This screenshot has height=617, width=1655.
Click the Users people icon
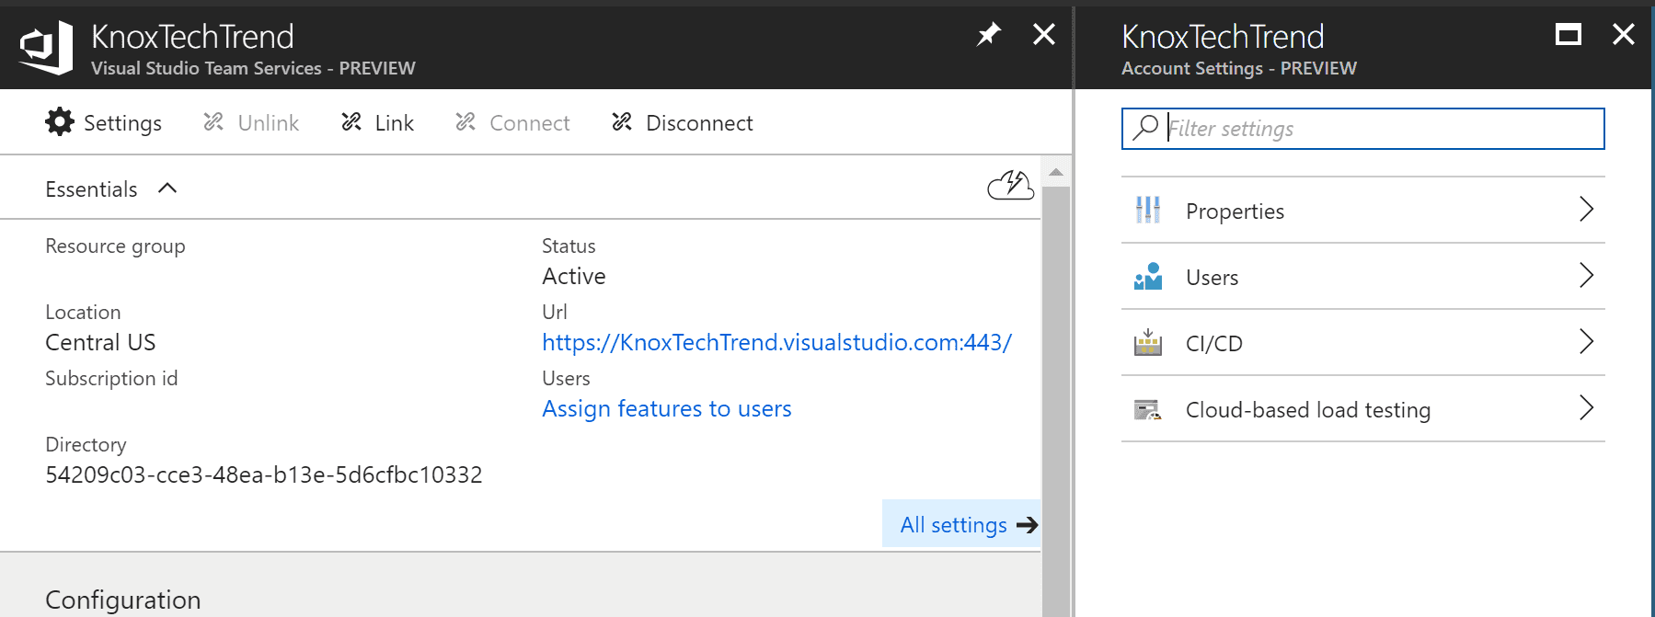[x=1148, y=277]
